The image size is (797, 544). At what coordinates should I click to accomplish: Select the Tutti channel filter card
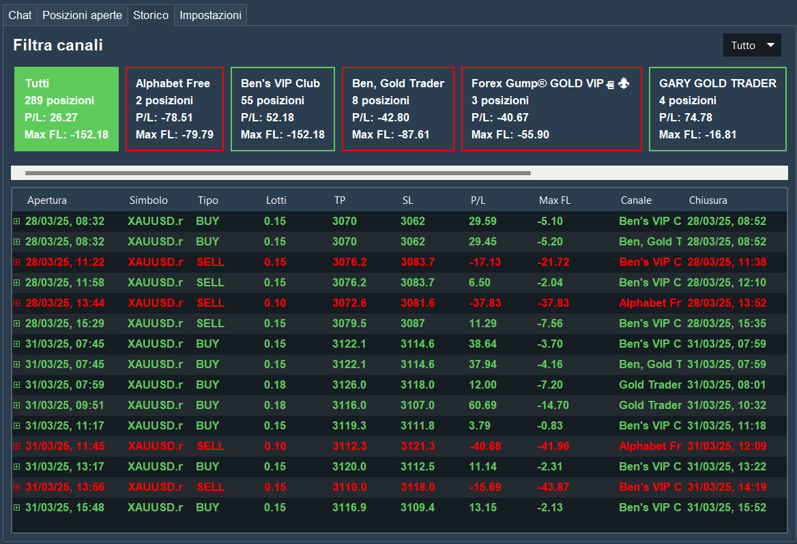[x=66, y=109]
